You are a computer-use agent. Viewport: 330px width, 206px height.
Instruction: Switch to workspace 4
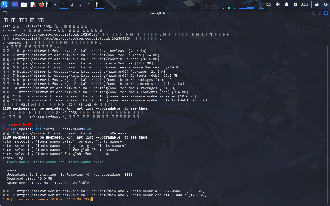89,4
